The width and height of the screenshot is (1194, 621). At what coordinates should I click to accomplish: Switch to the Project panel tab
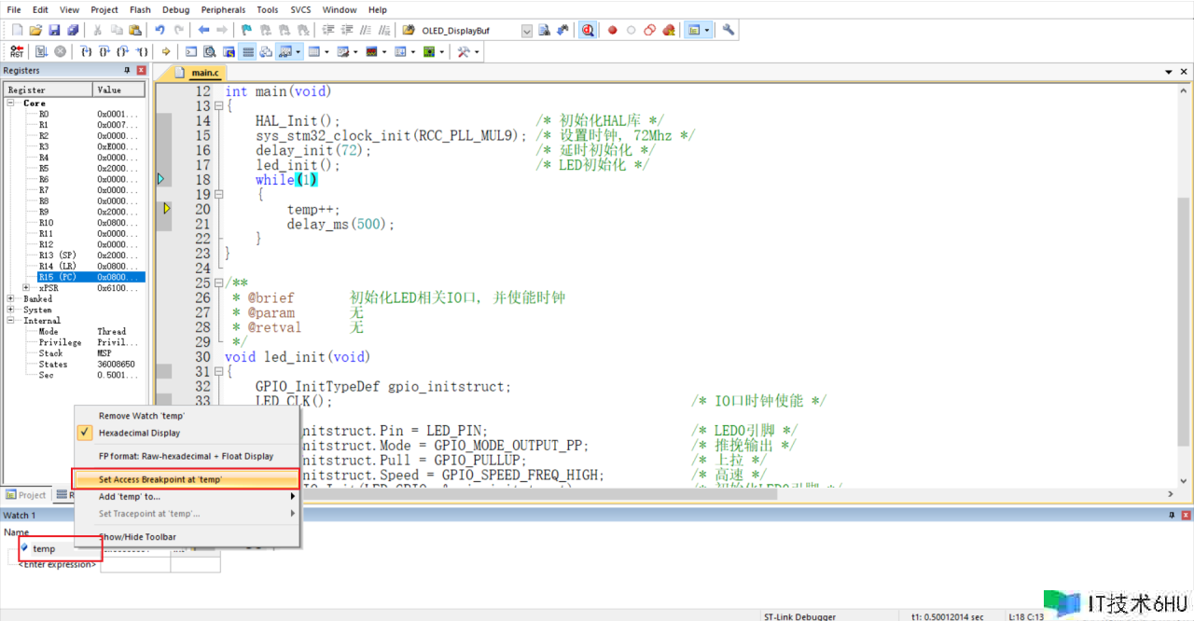[x=26, y=495]
